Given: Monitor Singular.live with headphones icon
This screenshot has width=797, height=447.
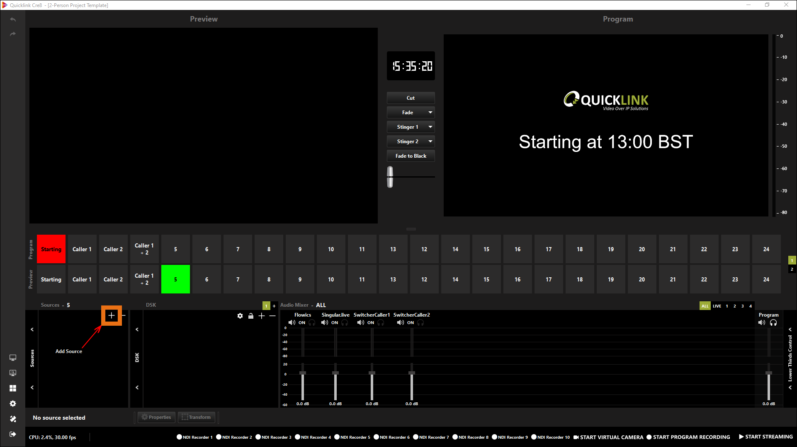Looking at the screenshot, I should pos(345,322).
